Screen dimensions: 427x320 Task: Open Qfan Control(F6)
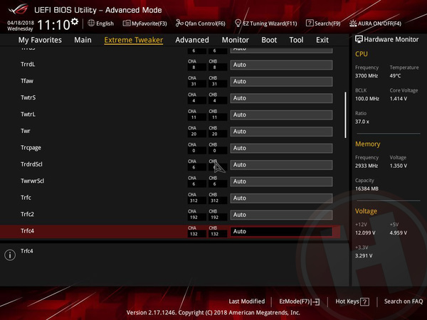pos(201,23)
